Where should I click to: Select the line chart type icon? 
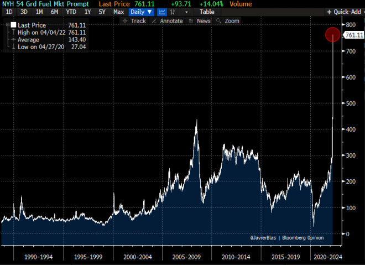[x=161, y=12]
